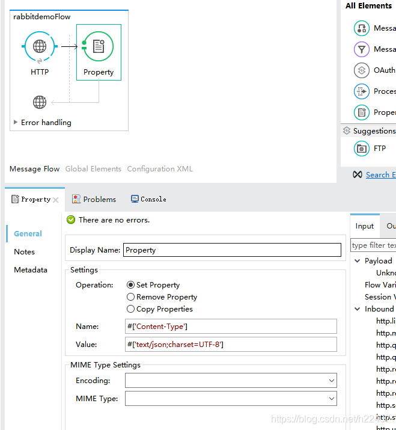Click the Value expression field
Screen dimensions: 396x430
pos(231,345)
